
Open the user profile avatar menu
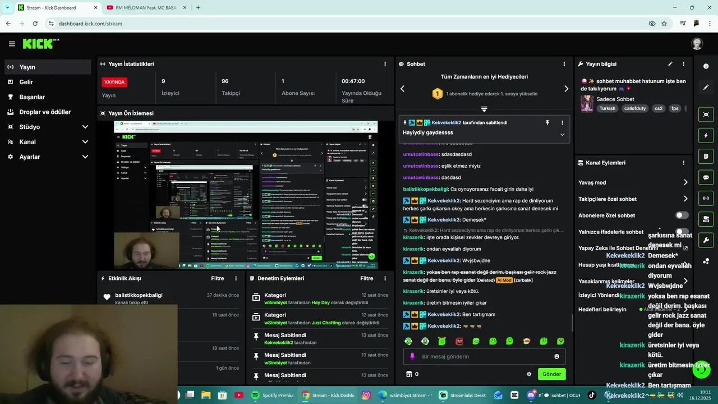point(697,44)
